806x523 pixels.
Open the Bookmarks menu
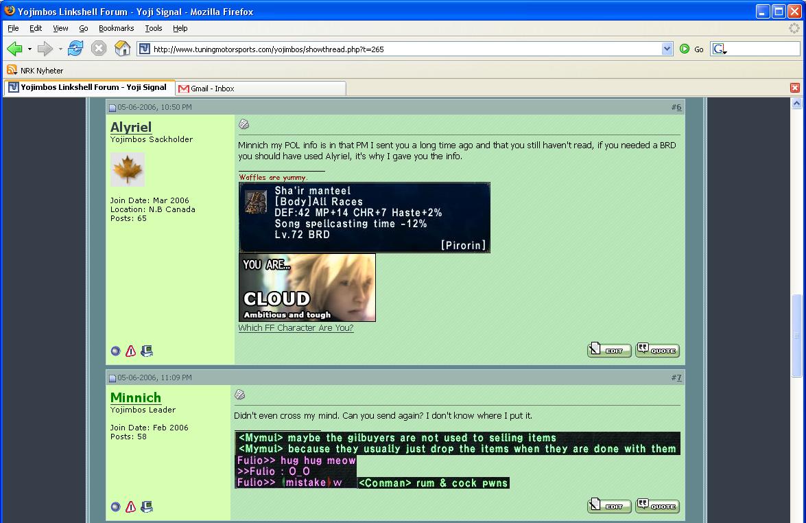pyautogui.click(x=116, y=28)
